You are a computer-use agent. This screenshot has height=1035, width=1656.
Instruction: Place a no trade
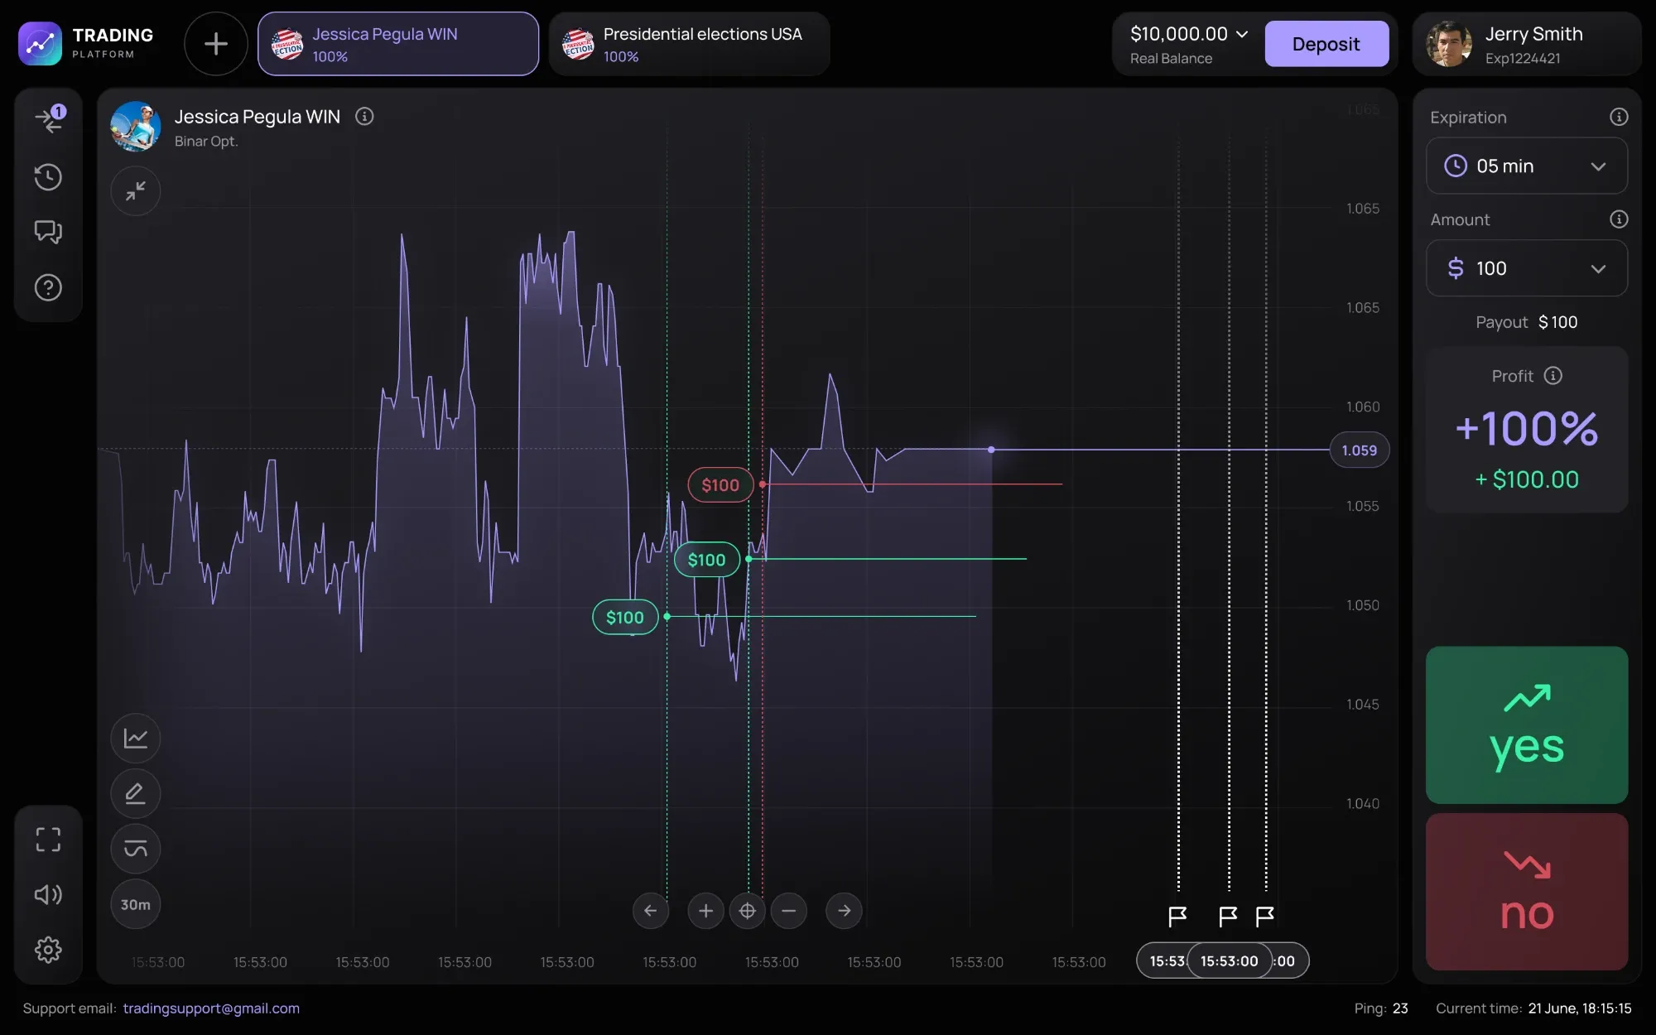[x=1527, y=892]
